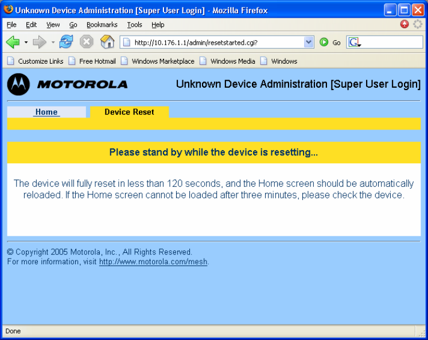
Task: Click the red update notification icon
Action: tap(404, 24)
